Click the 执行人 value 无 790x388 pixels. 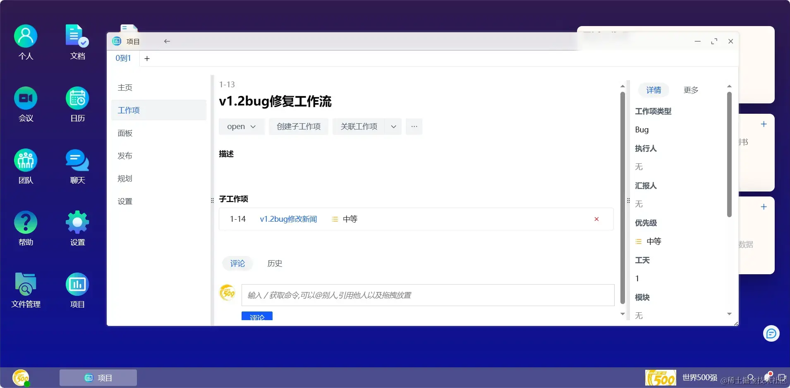[639, 167]
